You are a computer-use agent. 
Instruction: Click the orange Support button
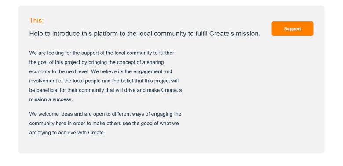point(292,29)
